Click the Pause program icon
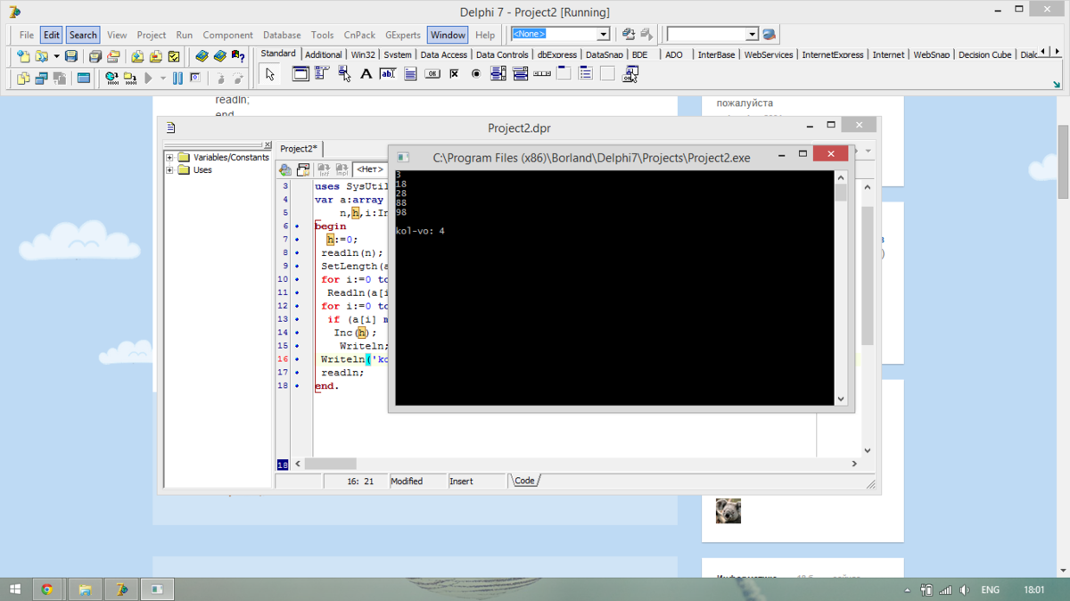 point(177,78)
